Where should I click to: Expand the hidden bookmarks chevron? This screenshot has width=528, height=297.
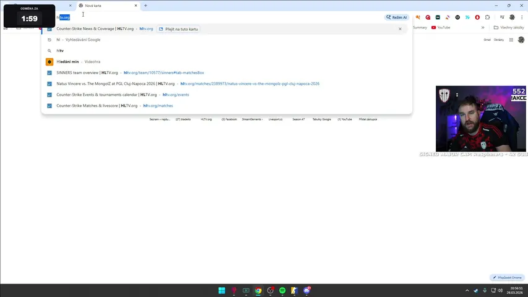pyautogui.click(x=483, y=28)
